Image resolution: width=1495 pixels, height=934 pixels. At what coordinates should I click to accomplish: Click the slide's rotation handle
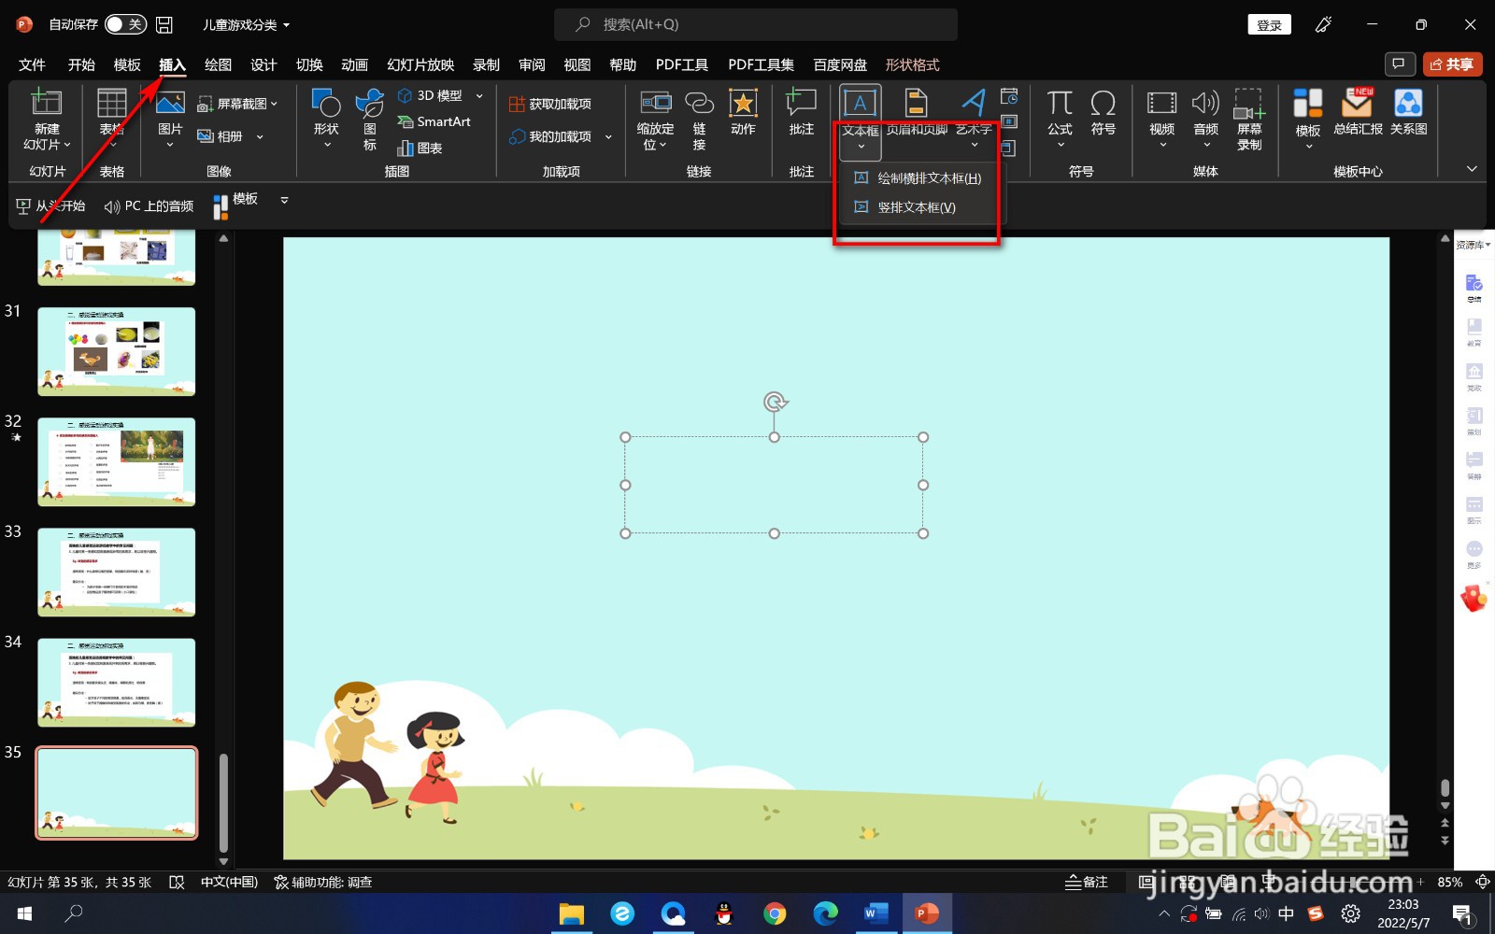(775, 402)
